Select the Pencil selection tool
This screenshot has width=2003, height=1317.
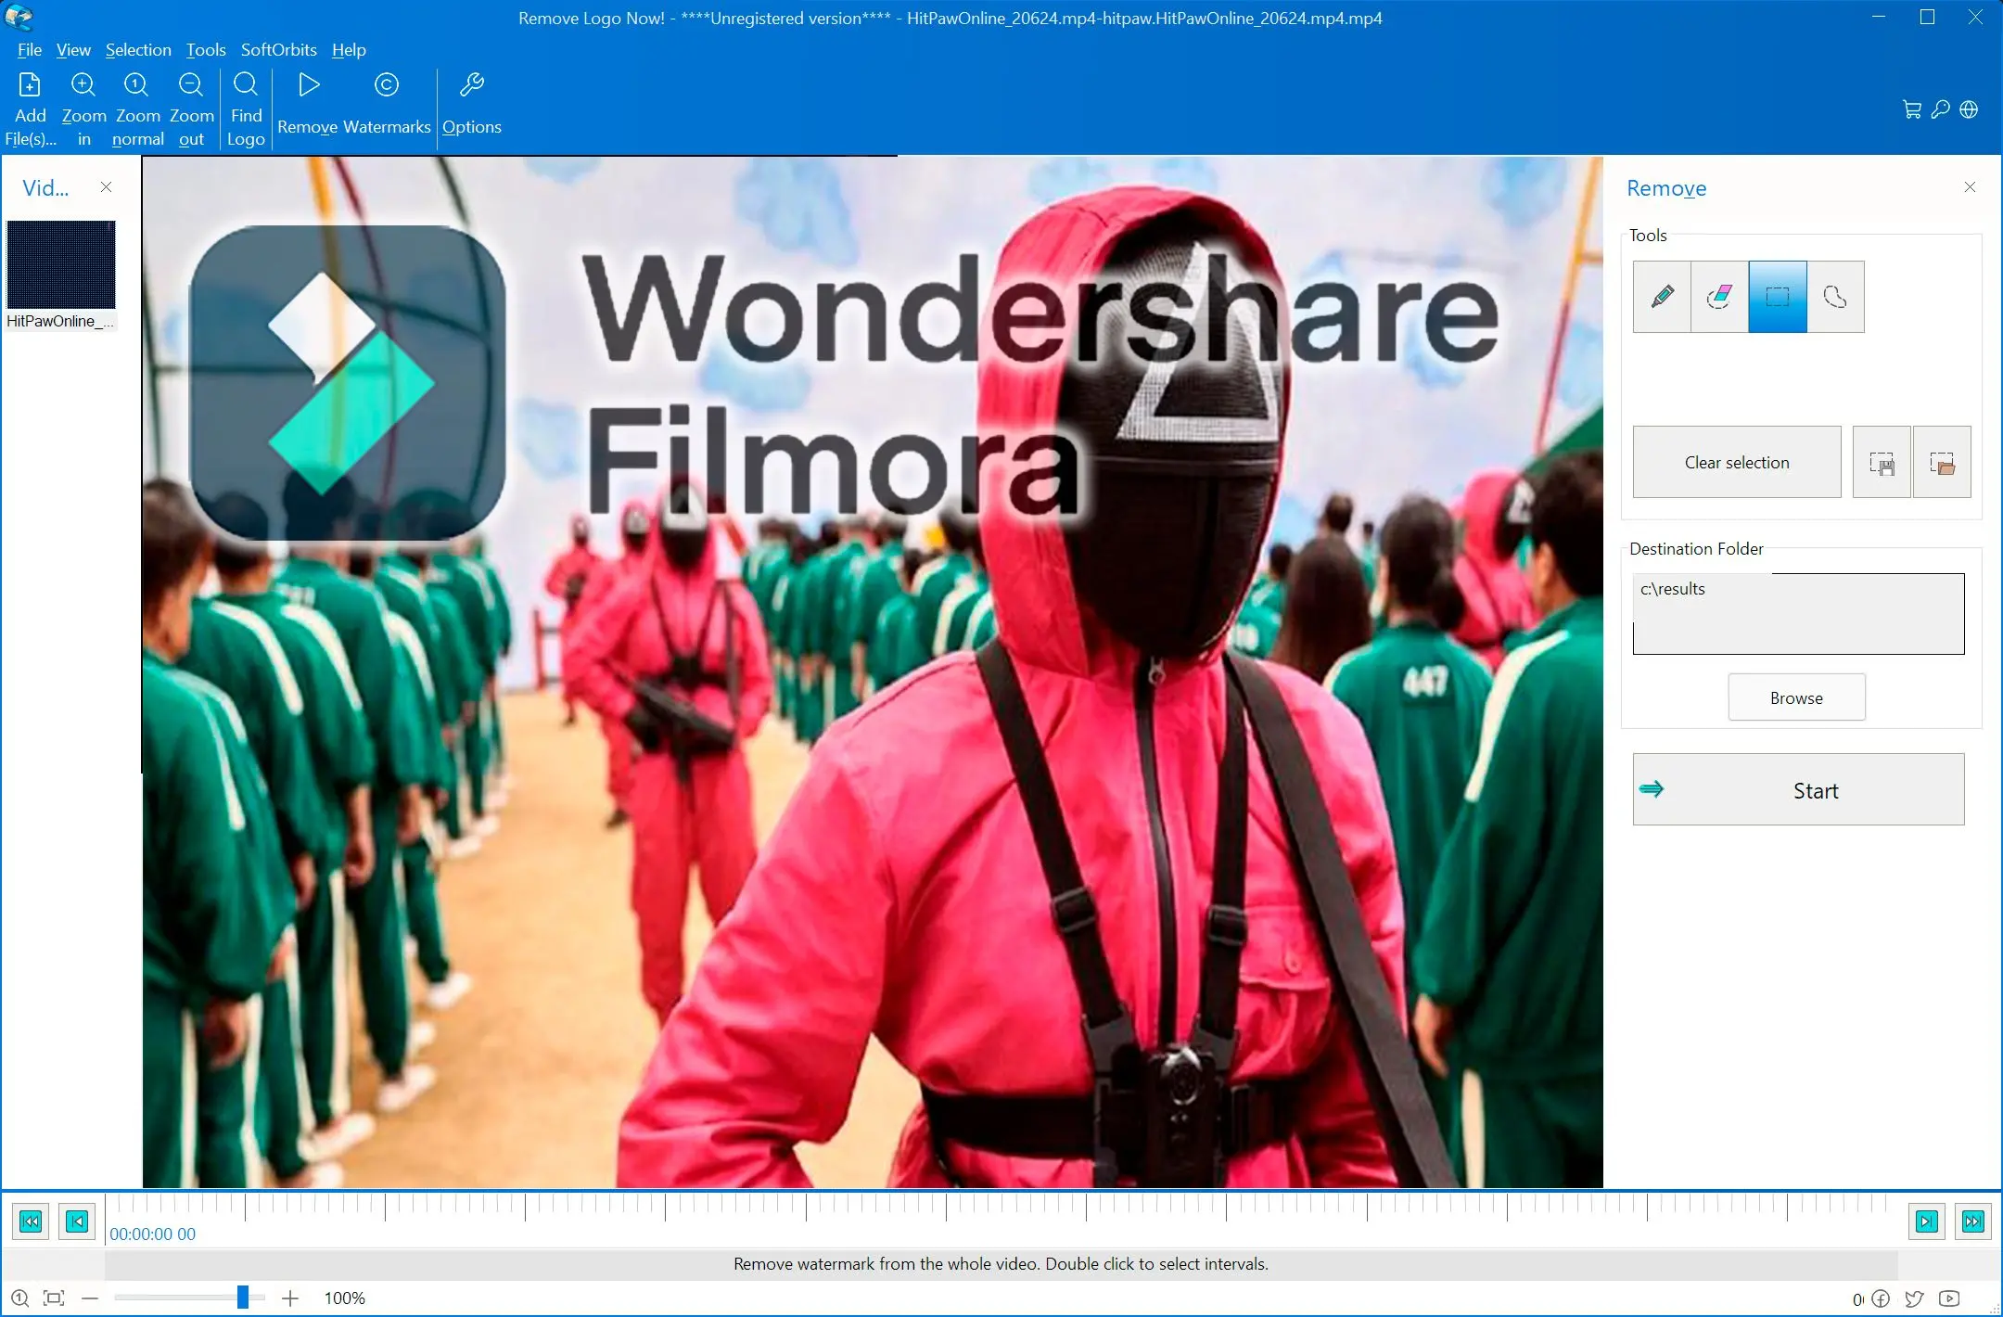click(1661, 296)
